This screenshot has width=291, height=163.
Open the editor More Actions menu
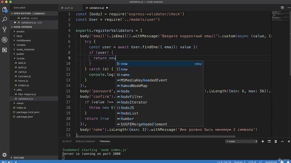[289, 8]
